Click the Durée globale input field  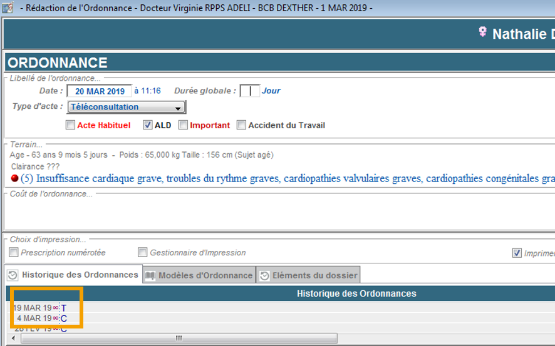point(250,91)
